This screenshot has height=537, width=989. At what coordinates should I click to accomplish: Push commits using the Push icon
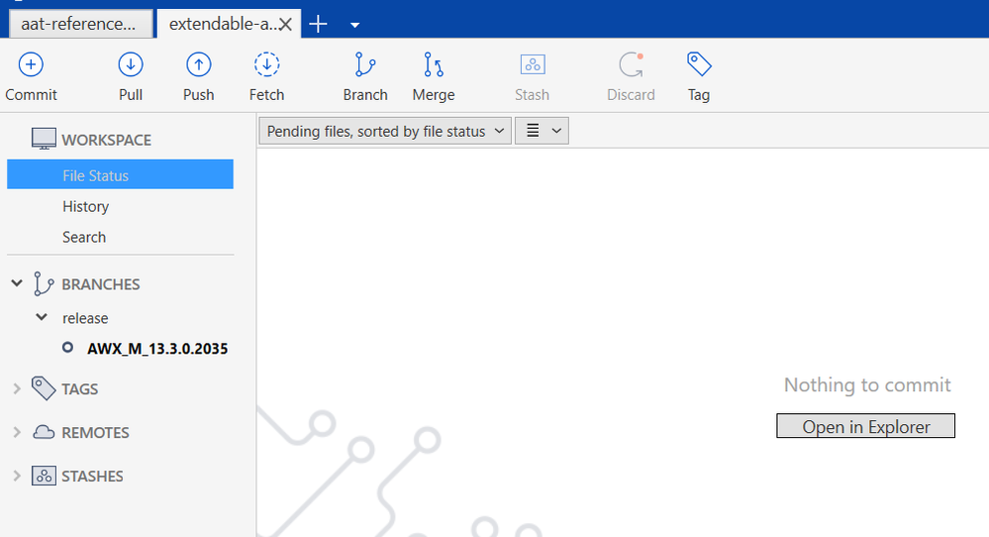[x=199, y=64]
